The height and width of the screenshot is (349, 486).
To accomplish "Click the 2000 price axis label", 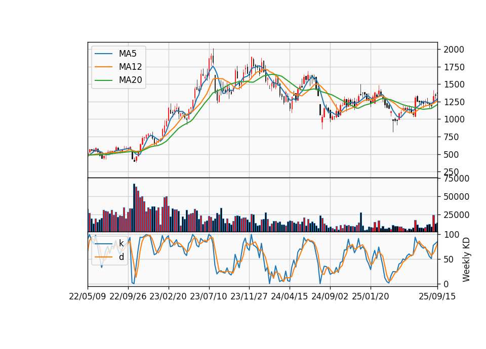I will (454, 50).
